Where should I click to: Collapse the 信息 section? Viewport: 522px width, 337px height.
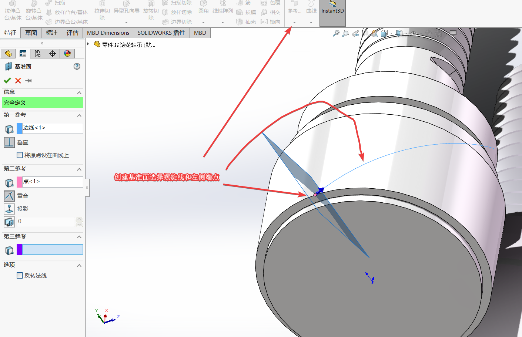point(79,92)
